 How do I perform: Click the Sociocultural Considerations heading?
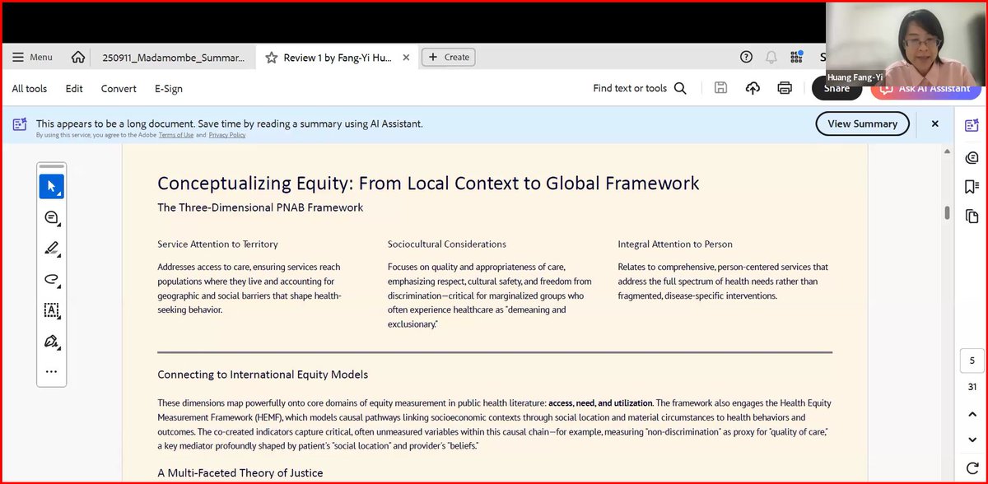click(447, 244)
